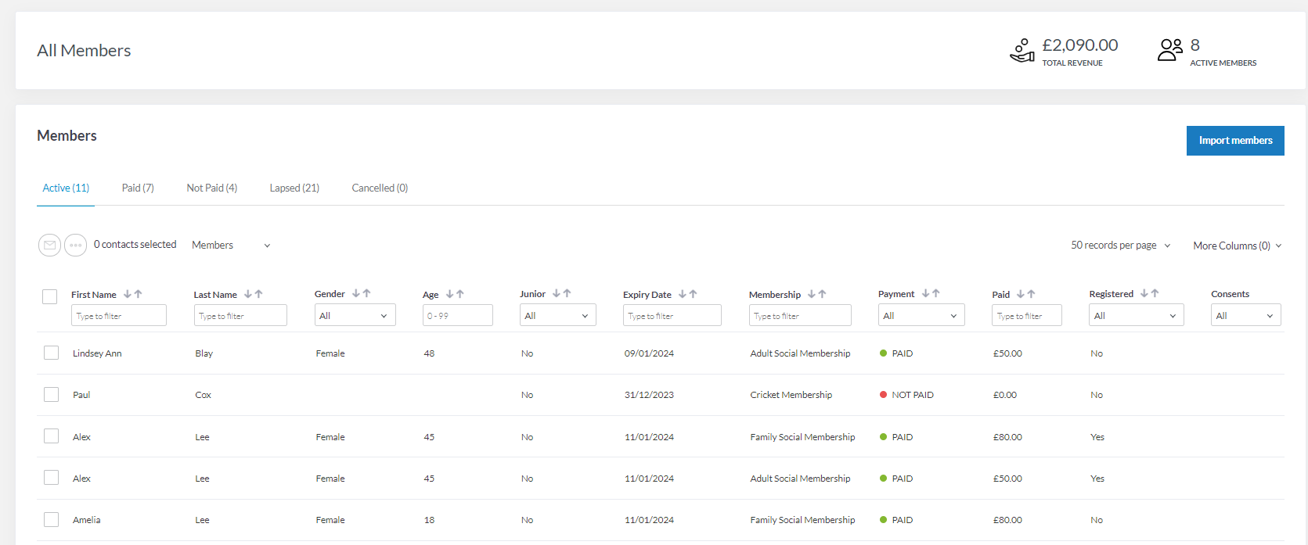Click the up sort arrow for Junior
The height and width of the screenshot is (545, 1308).
pos(567,293)
